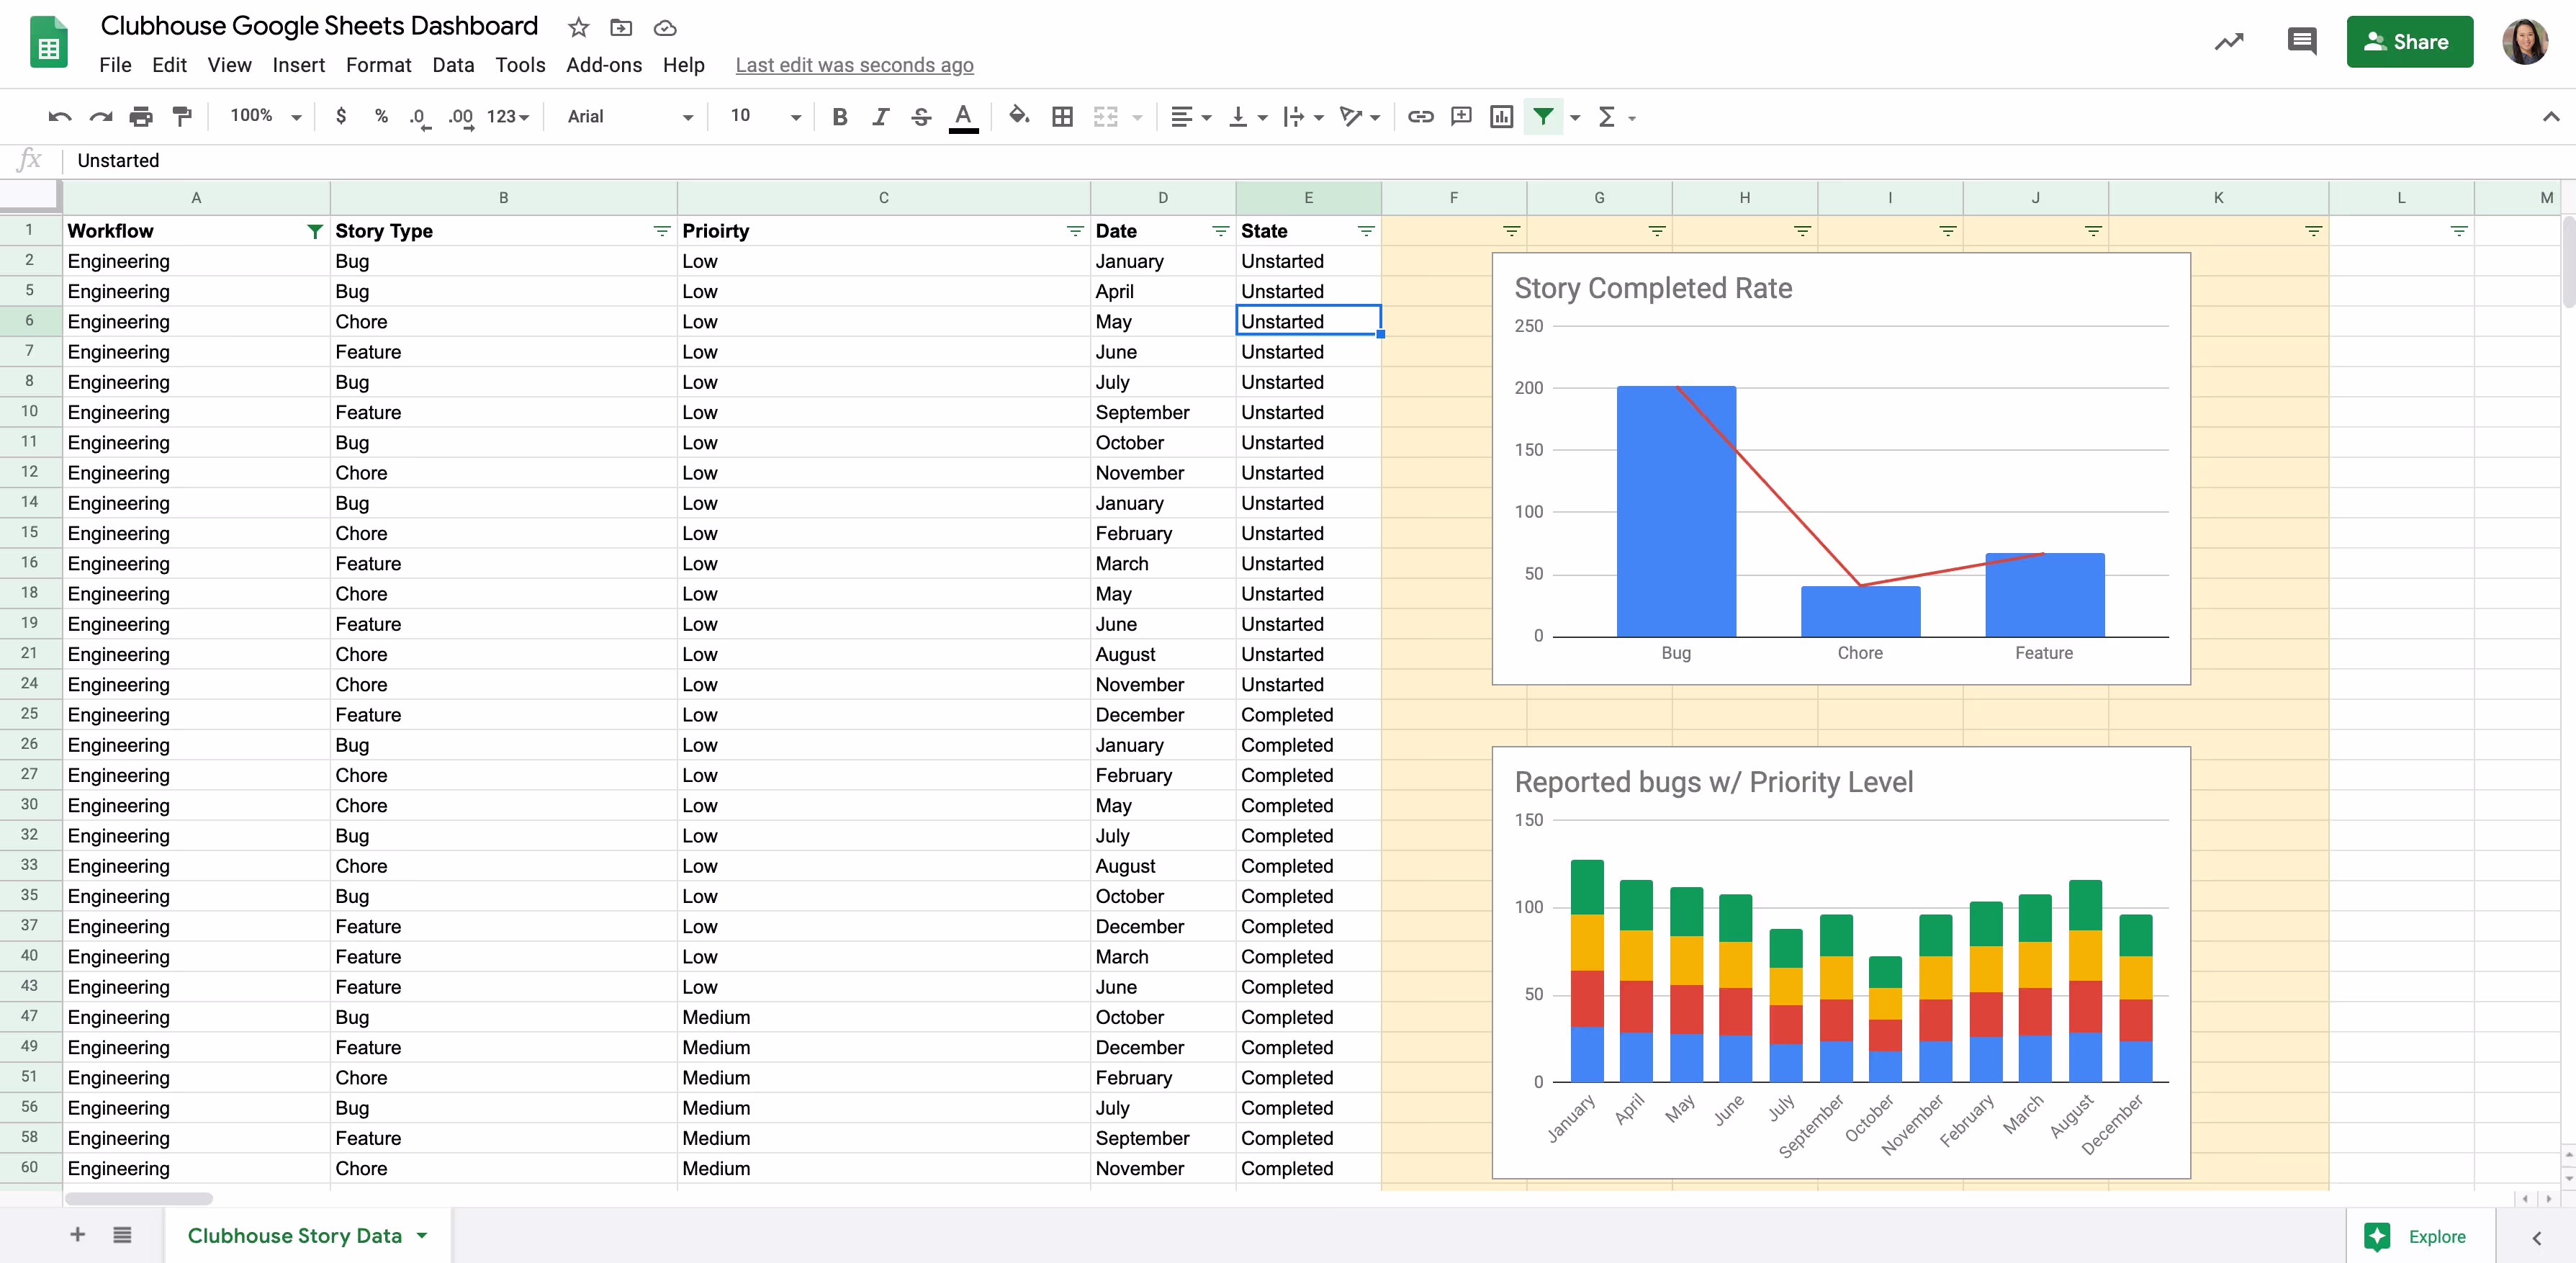Open the account profile picture
The width and height of the screenshot is (2576, 1263).
click(2525, 42)
